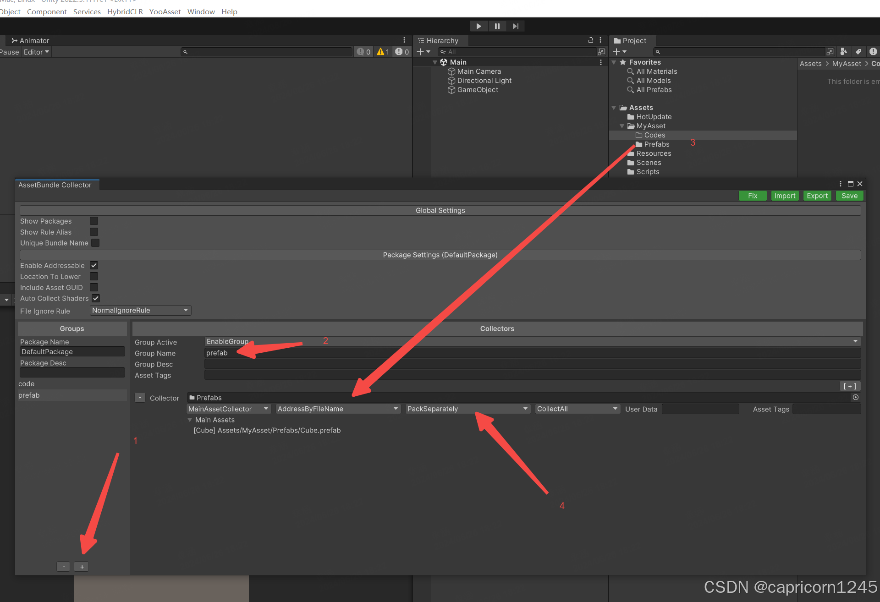Click the green Save button
This screenshot has width=880, height=602.
[849, 196]
